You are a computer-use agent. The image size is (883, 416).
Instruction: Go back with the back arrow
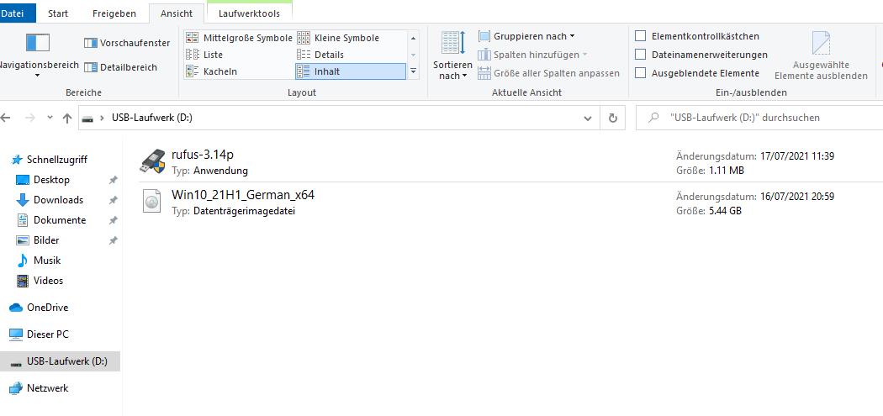point(6,118)
